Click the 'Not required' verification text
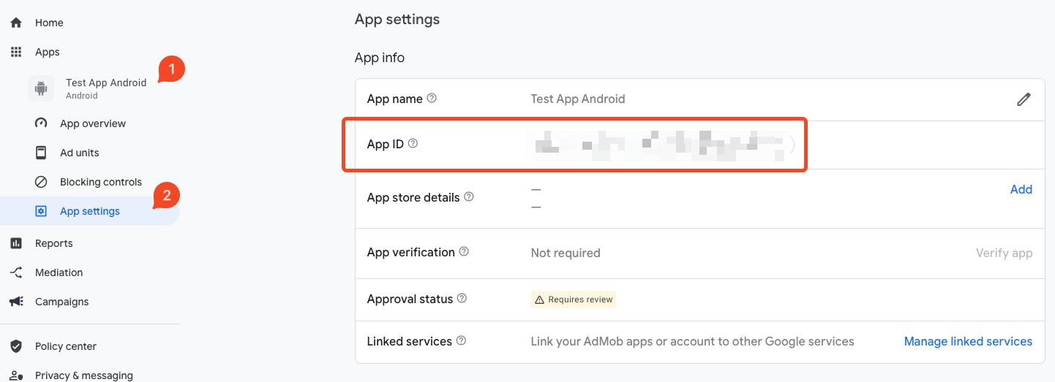Image resolution: width=1055 pixels, height=382 pixels. pos(566,253)
